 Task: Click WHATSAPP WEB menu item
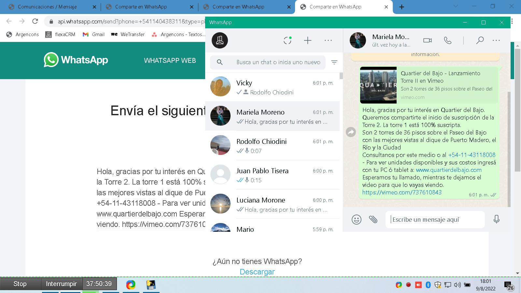(170, 60)
